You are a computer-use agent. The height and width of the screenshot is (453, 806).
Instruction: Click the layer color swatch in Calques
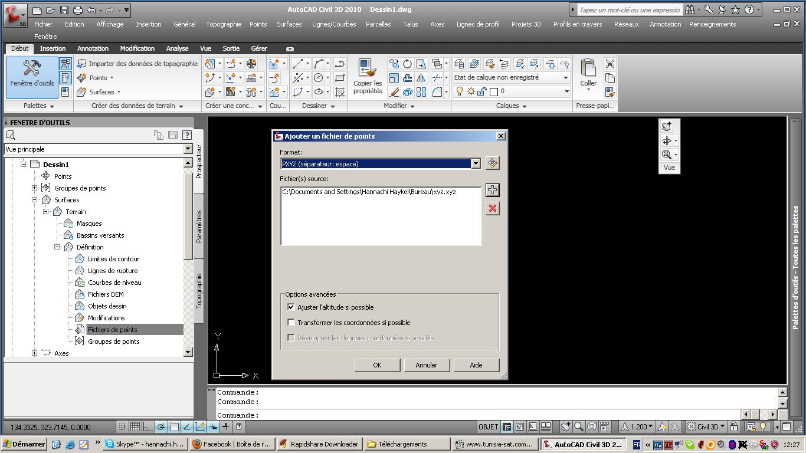494,91
